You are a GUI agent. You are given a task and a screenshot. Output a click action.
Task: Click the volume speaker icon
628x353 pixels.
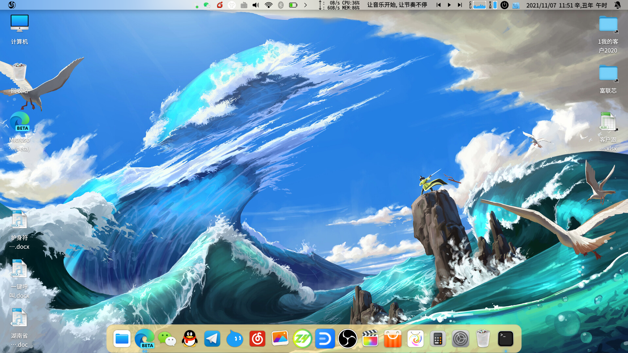(x=256, y=5)
